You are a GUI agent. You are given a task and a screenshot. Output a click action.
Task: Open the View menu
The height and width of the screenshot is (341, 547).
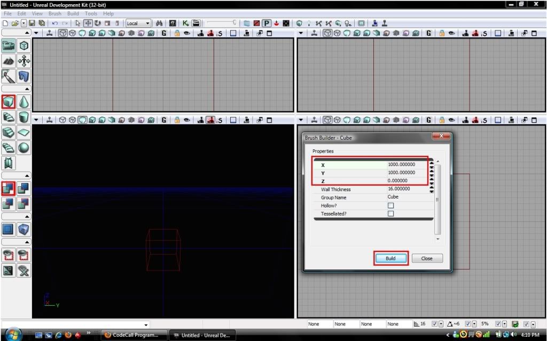click(x=37, y=13)
